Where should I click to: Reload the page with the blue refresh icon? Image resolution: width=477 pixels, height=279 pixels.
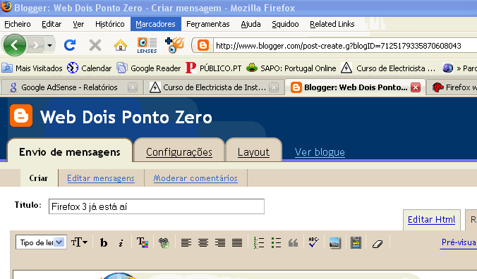point(70,45)
